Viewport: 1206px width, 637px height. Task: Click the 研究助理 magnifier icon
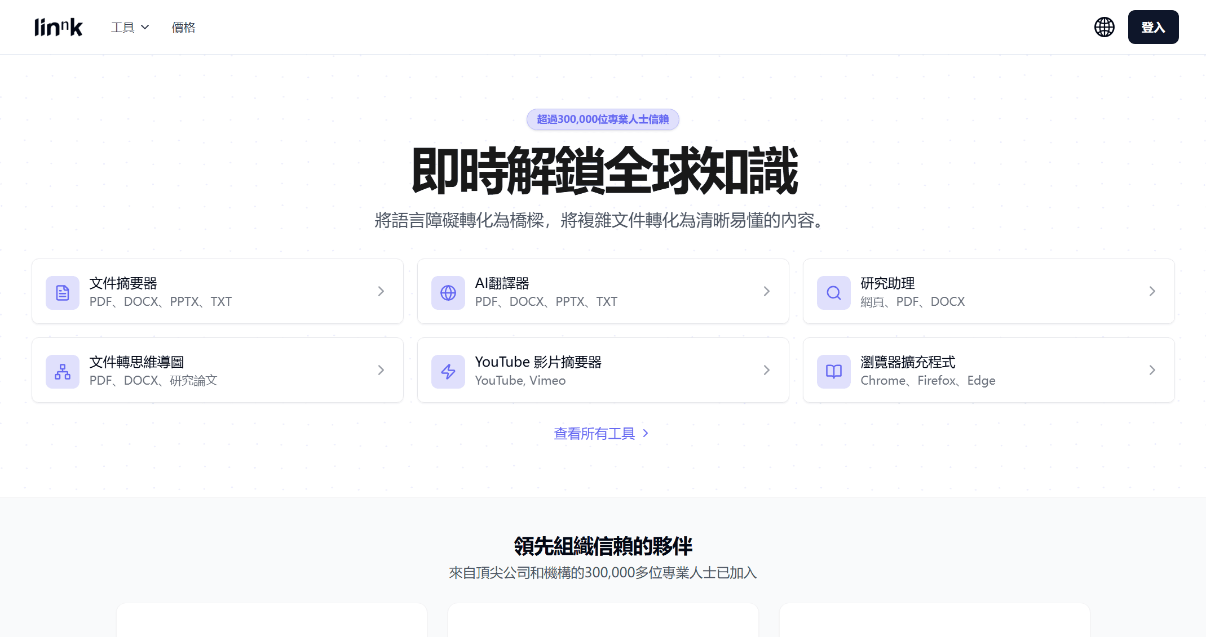point(833,292)
